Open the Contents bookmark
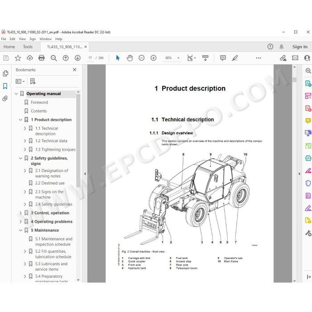Viewport: 312px width, 312px height. (x=39, y=111)
